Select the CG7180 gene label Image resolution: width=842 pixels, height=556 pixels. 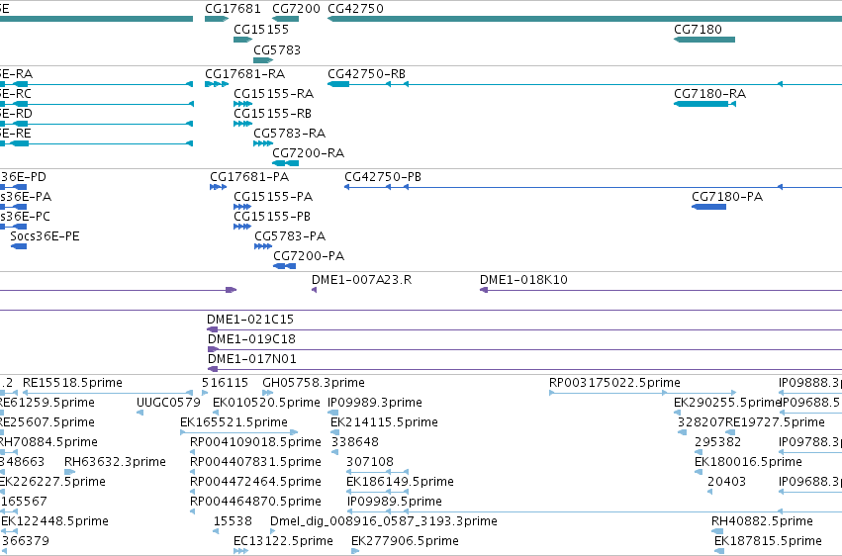click(698, 29)
